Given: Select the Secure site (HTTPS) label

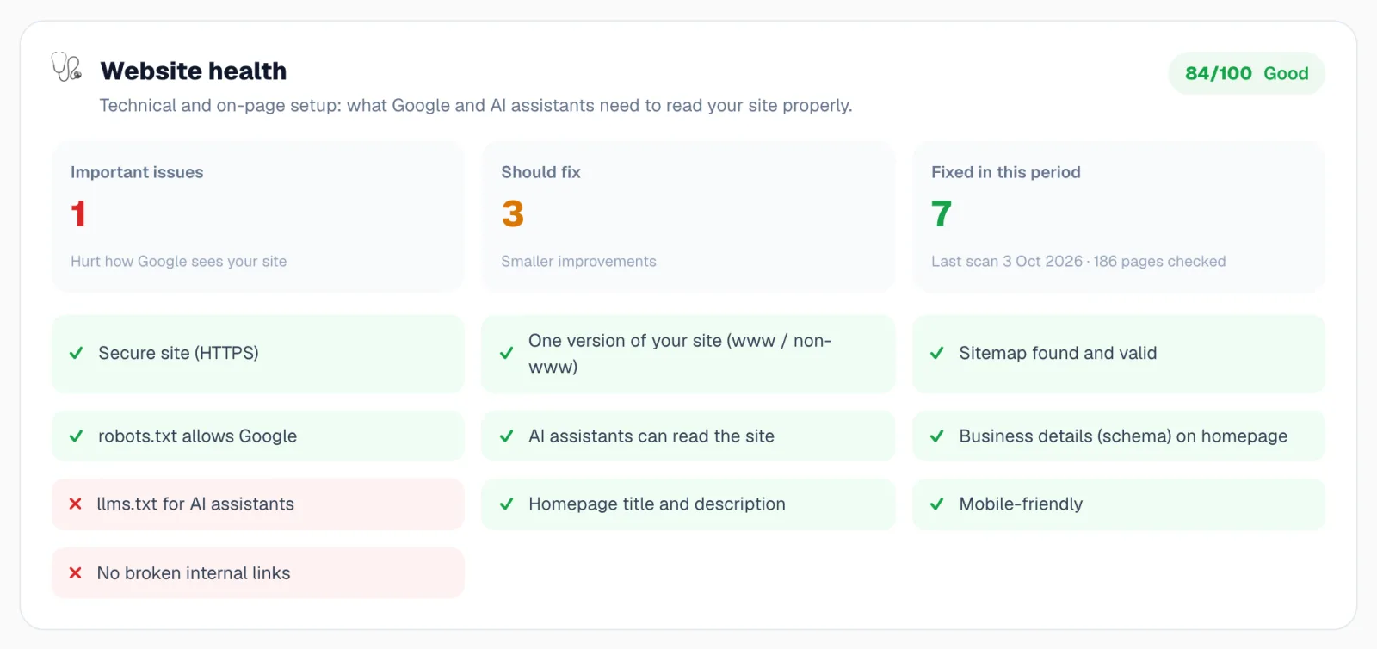Looking at the screenshot, I should 178,353.
